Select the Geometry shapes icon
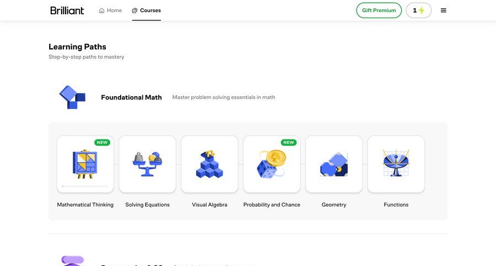This screenshot has height=266, width=496. 334,164
